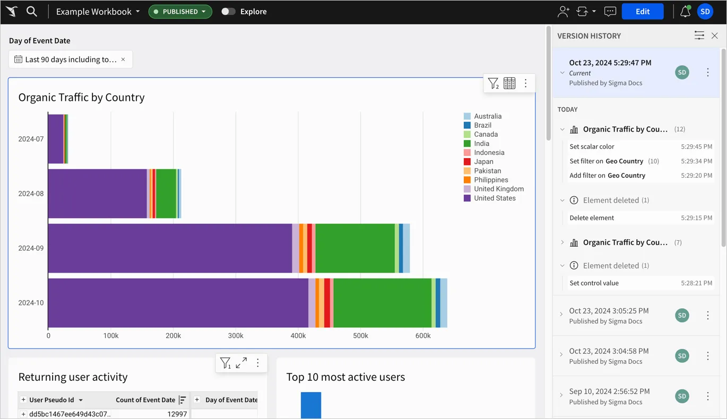Click the filter icon on the Organic Traffic chart
This screenshot has height=419, width=727.
(494, 83)
